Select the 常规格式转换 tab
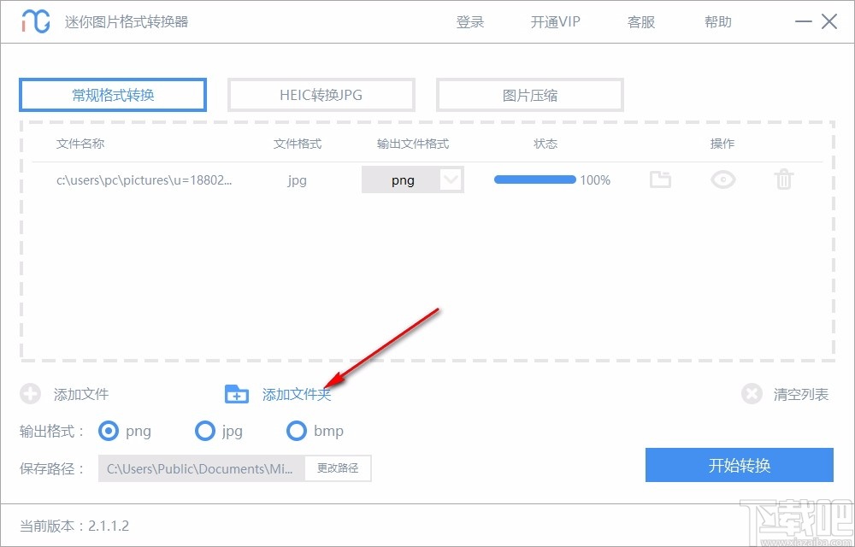The height and width of the screenshot is (547, 855). [112, 94]
